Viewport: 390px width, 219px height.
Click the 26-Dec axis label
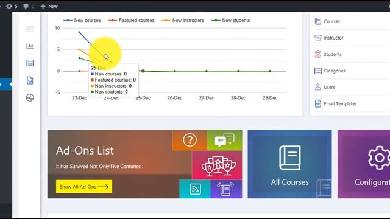[x=175, y=98]
